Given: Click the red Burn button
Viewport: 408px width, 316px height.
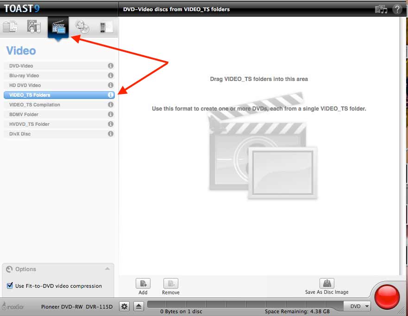Looking at the screenshot, I should point(387,297).
